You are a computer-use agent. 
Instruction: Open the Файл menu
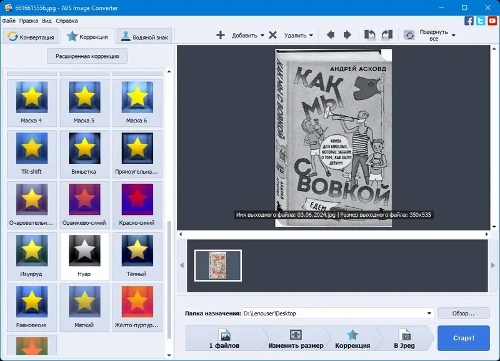tap(9, 21)
